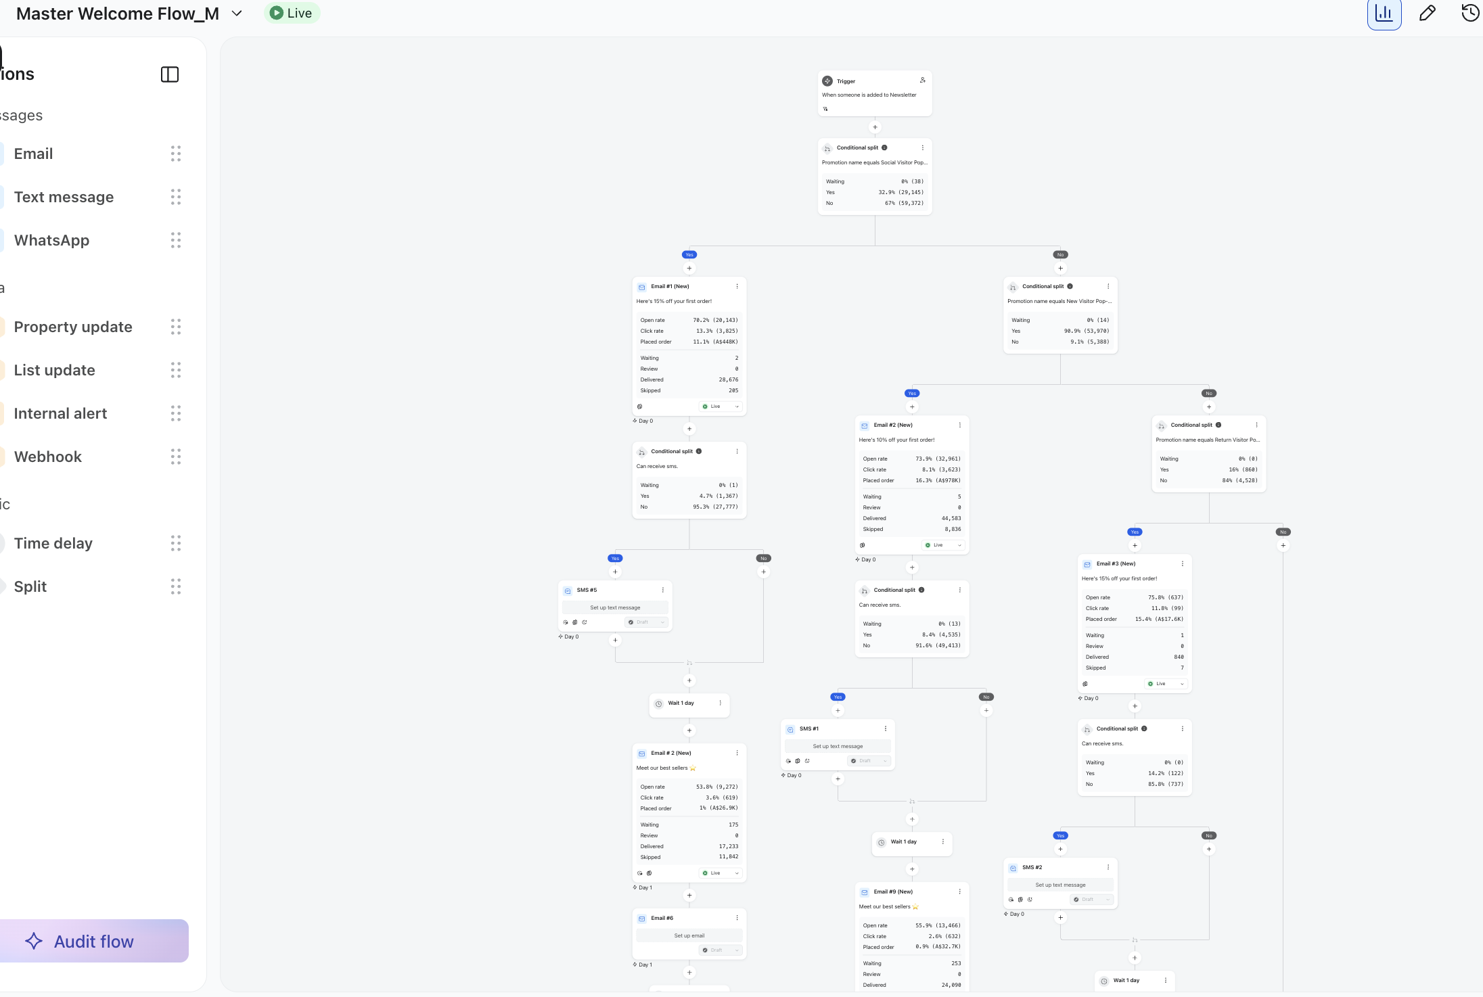Select the Wait 1 day node above Email # 2 (New)
This screenshot has height=997, width=1483.
point(689,704)
